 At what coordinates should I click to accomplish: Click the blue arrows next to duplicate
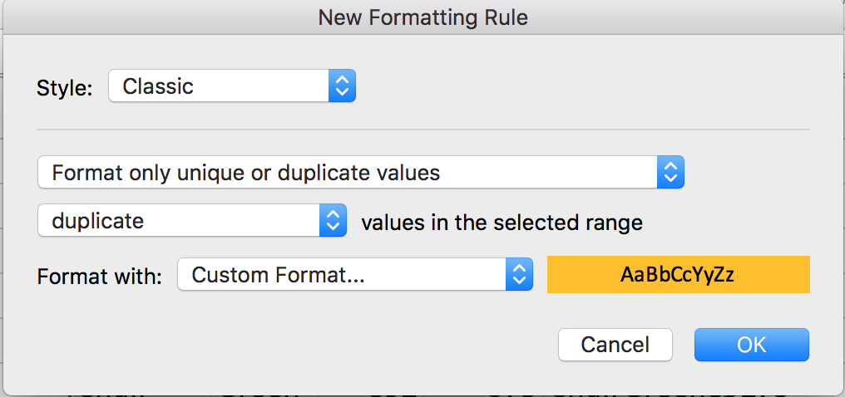(333, 221)
